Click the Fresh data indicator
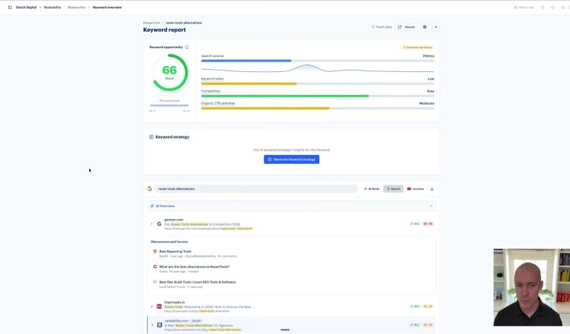This screenshot has height=334, width=570. pos(381,27)
